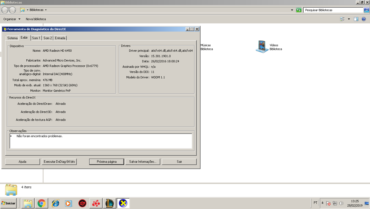This screenshot has width=370, height=209.
Task: Open the red dots taskbar app icon
Action: coord(96,203)
